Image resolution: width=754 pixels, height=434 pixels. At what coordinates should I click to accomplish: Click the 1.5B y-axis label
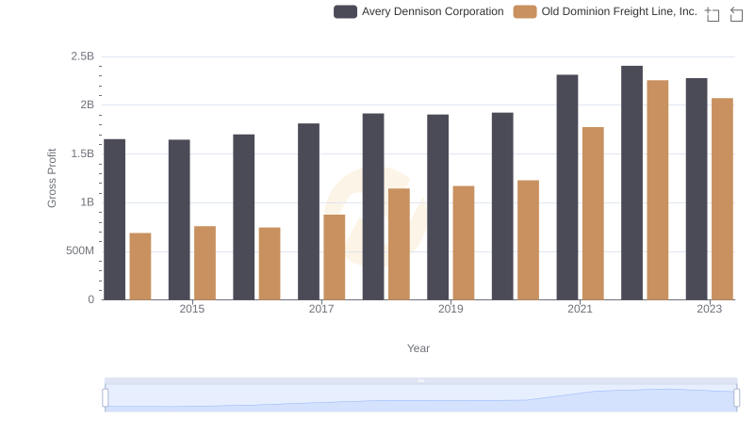(x=83, y=153)
